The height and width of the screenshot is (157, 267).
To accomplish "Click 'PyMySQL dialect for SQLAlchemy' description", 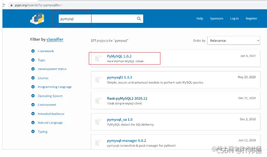I will 130,125.
